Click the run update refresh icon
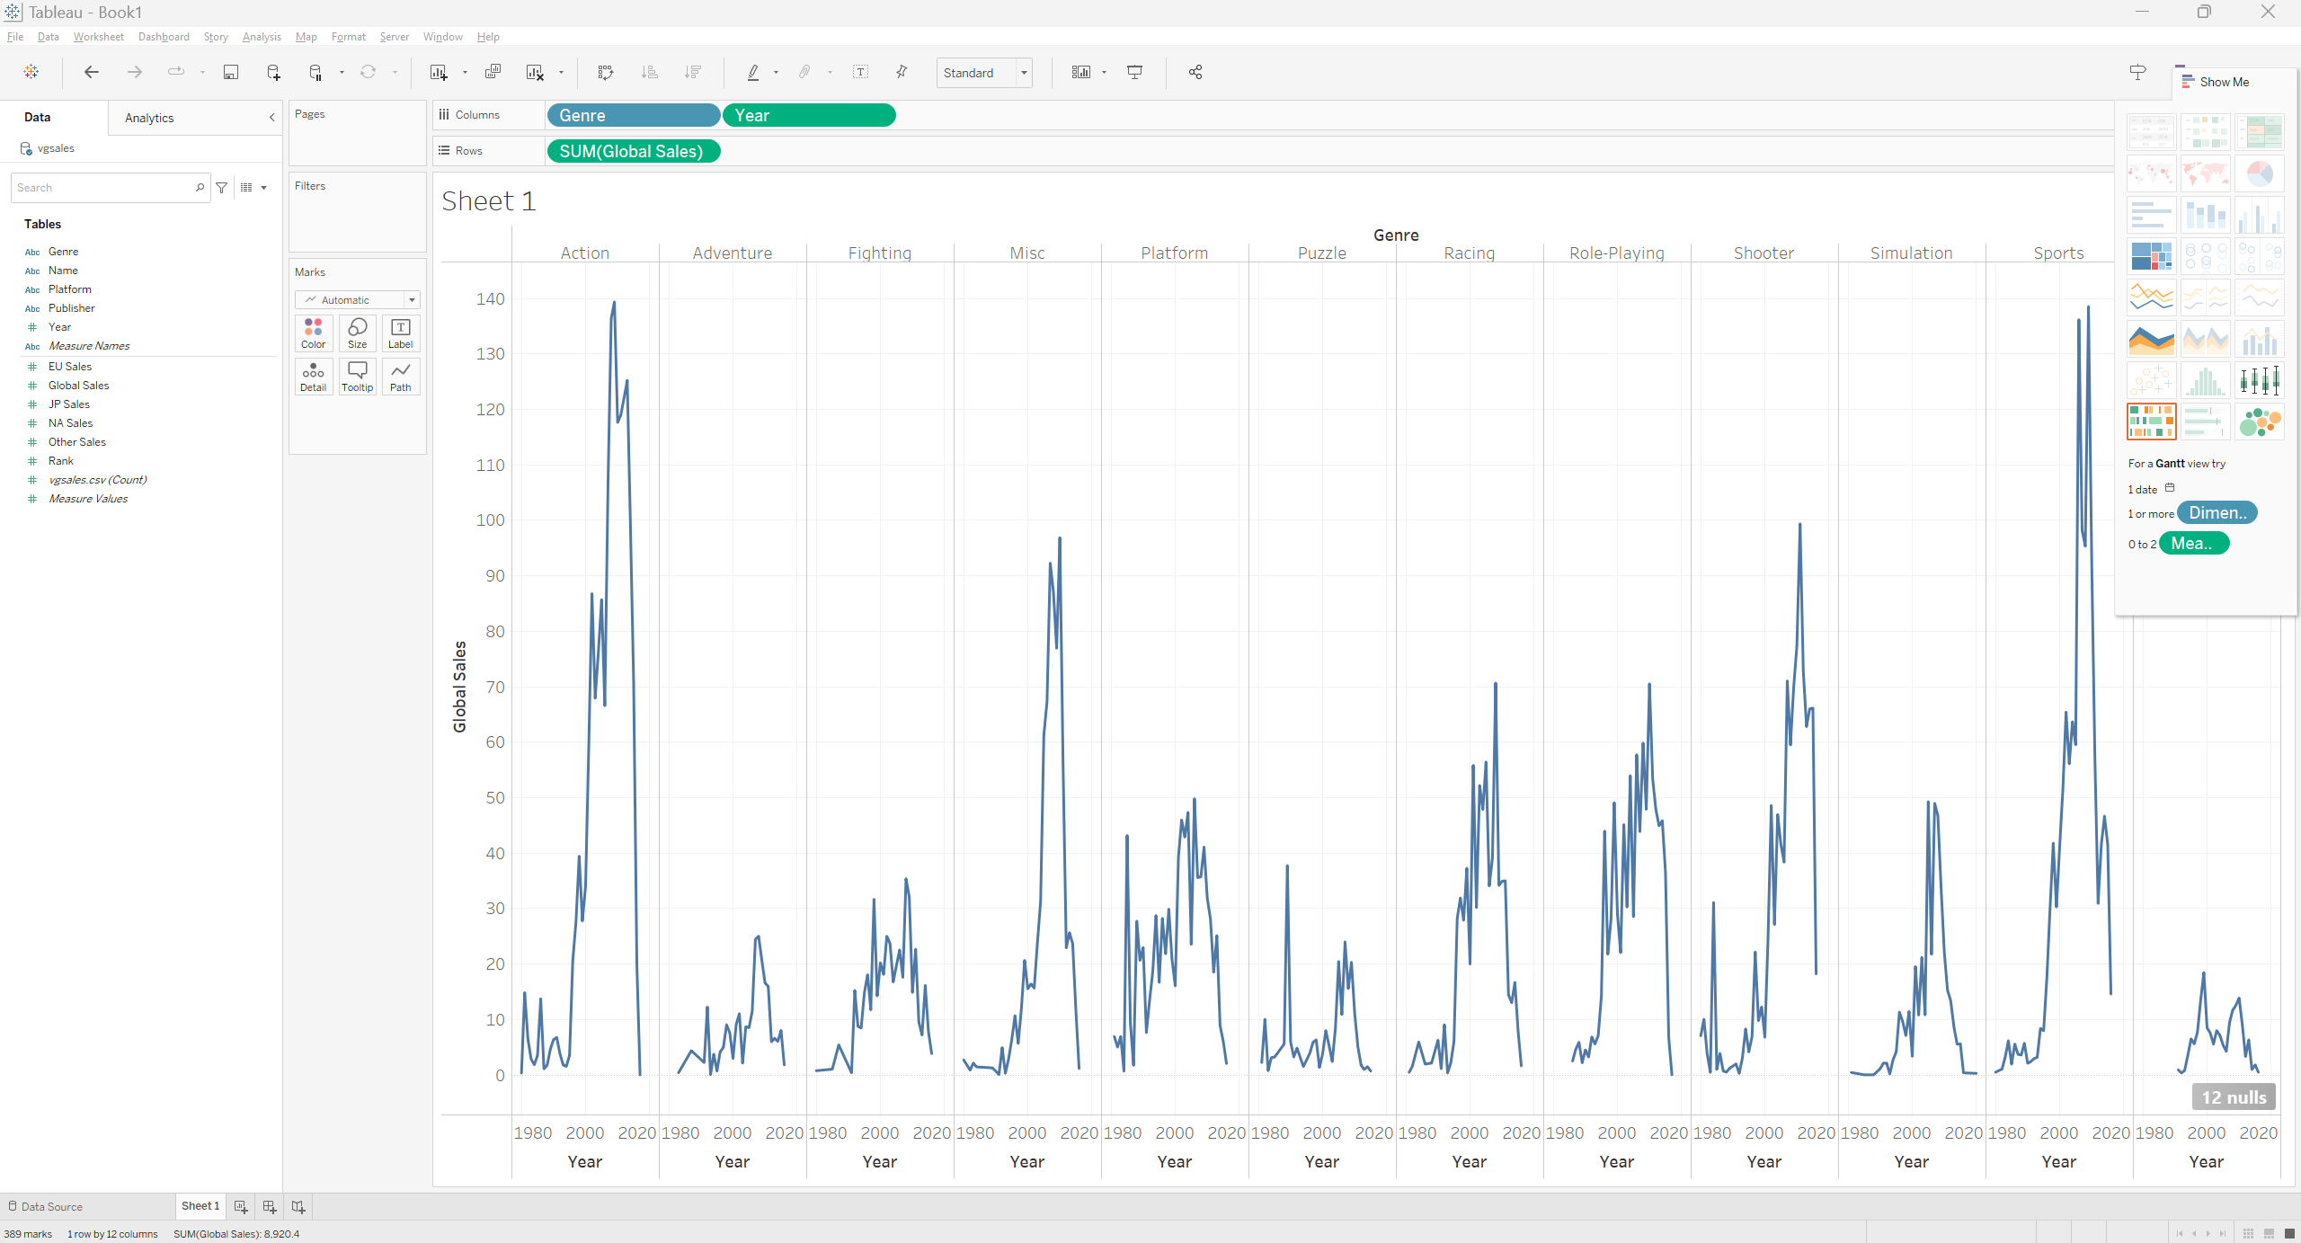This screenshot has width=2301, height=1243. [369, 72]
